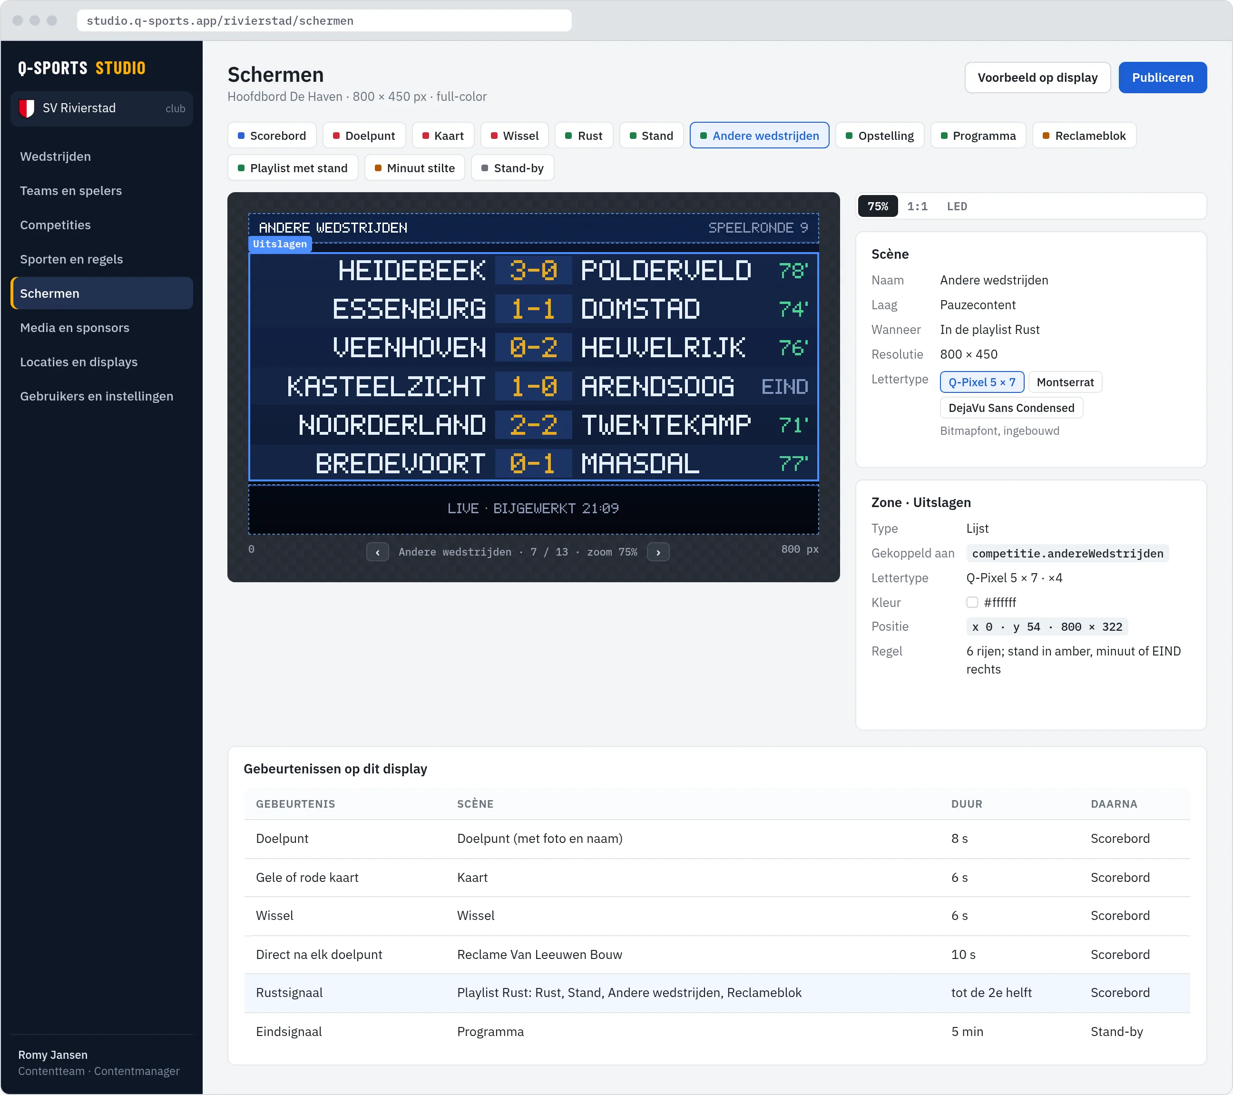The image size is (1233, 1095).
Task: Select the Doelpunt scene chip
Action: click(364, 136)
